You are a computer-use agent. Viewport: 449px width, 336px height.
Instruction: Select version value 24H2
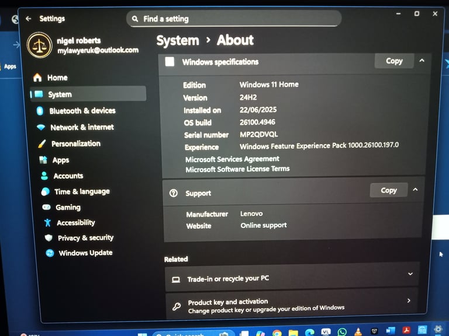[x=248, y=97]
